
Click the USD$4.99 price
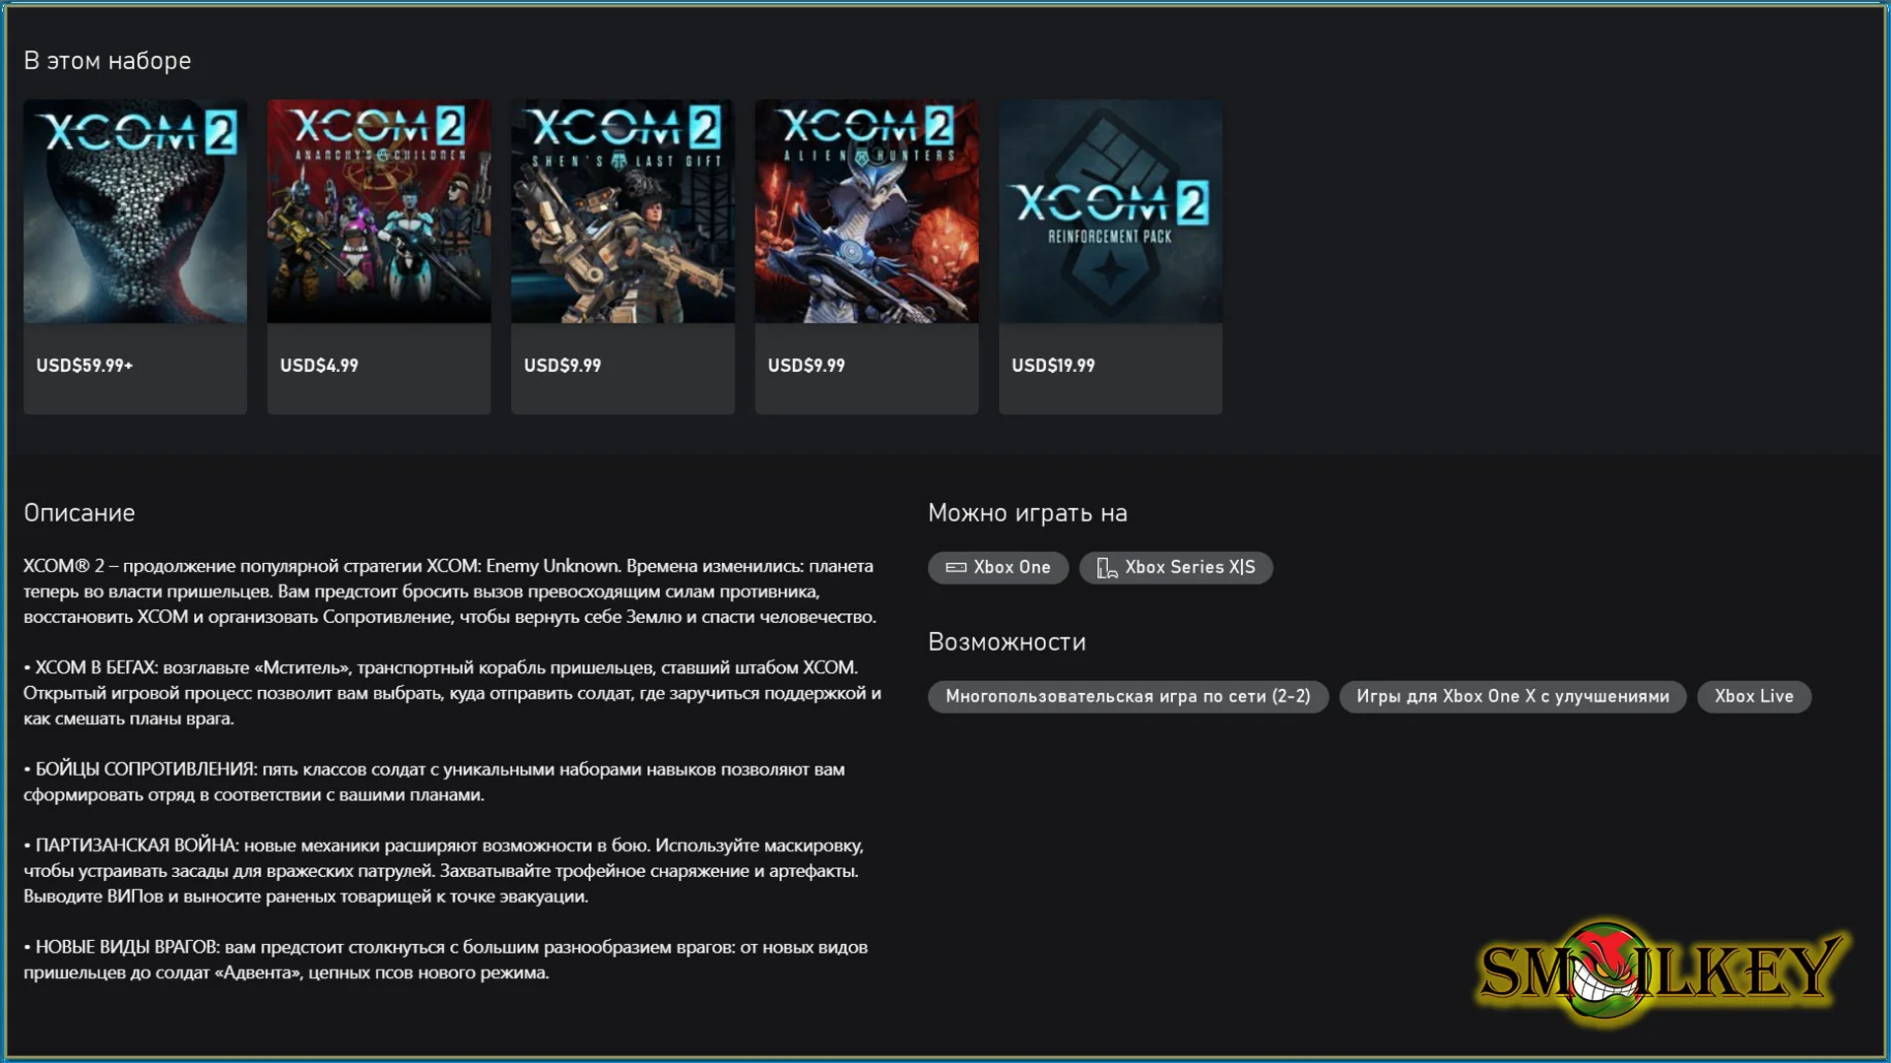(319, 365)
